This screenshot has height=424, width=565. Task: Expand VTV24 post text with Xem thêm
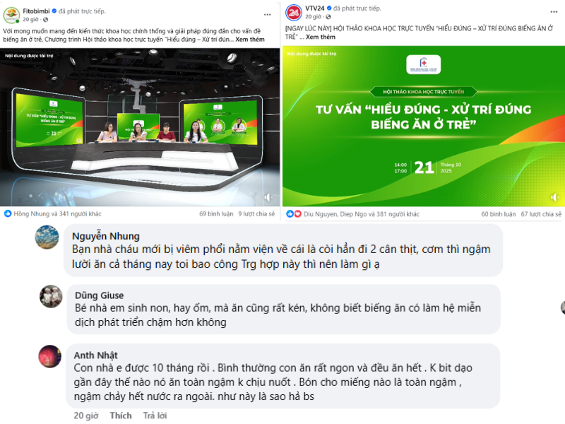click(321, 37)
